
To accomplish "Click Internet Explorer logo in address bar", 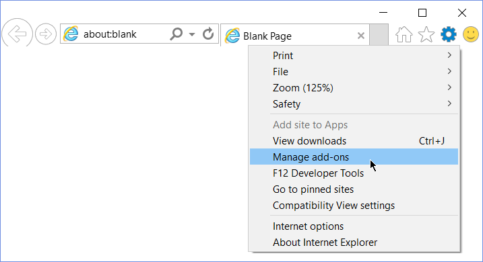I will [71, 34].
